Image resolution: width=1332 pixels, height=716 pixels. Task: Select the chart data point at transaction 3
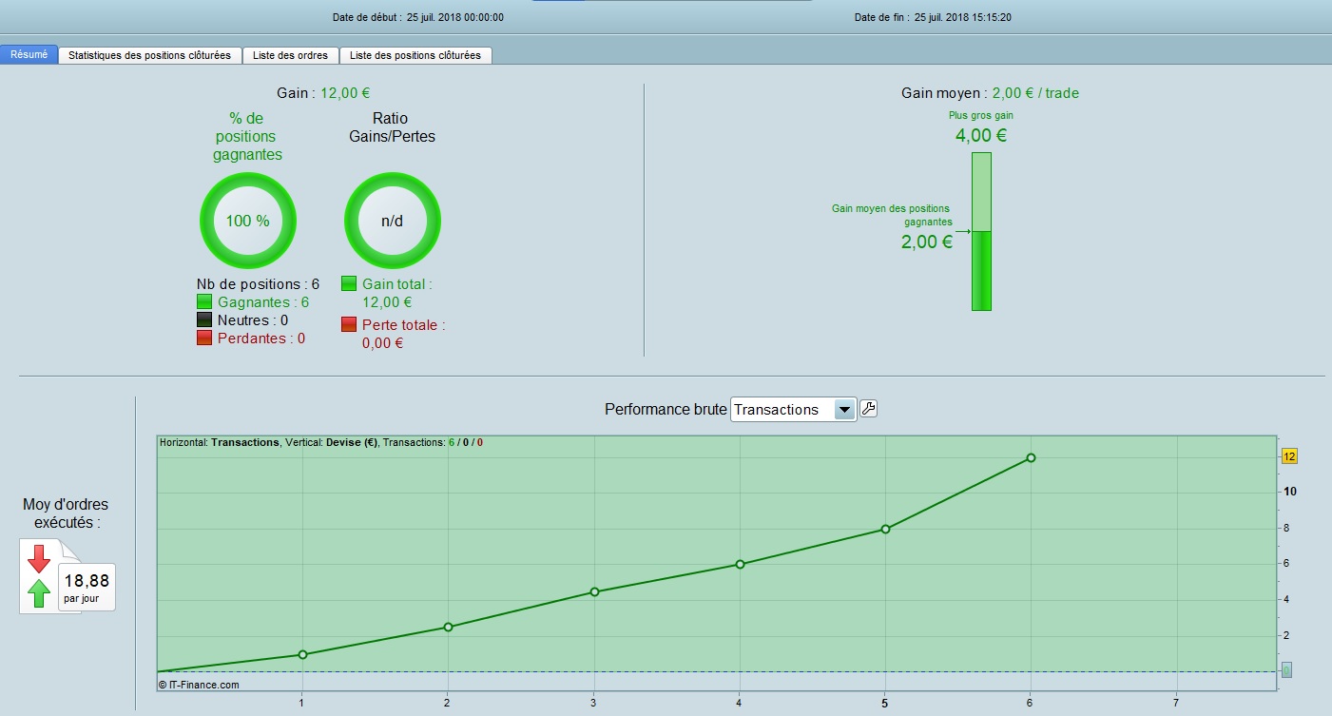[594, 591]
